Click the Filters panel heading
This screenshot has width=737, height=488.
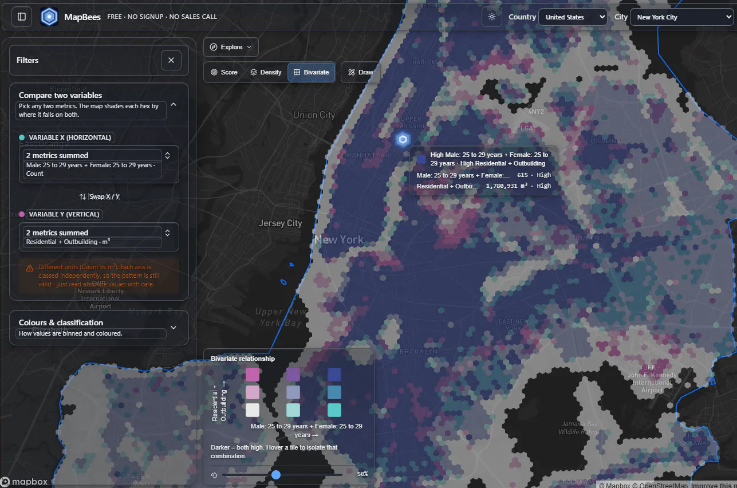[27, 60]
